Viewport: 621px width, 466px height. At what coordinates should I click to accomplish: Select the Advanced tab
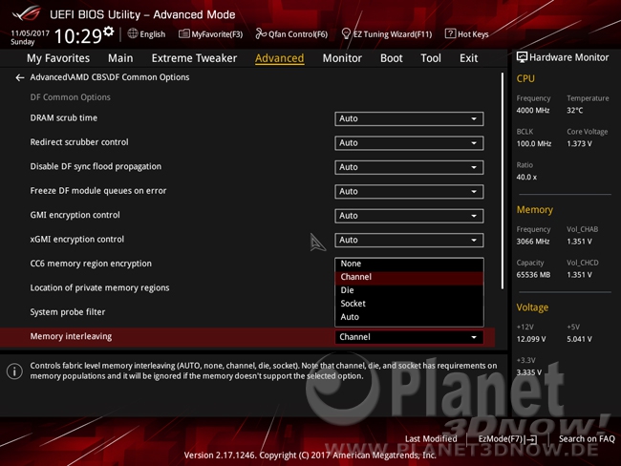[280, 58]
